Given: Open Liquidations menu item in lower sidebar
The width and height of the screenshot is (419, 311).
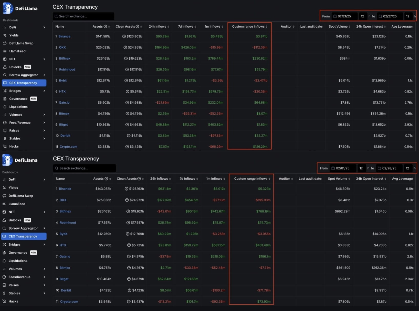Looking at the screenshot, I should pyautogui.click(x=18, y=261).
